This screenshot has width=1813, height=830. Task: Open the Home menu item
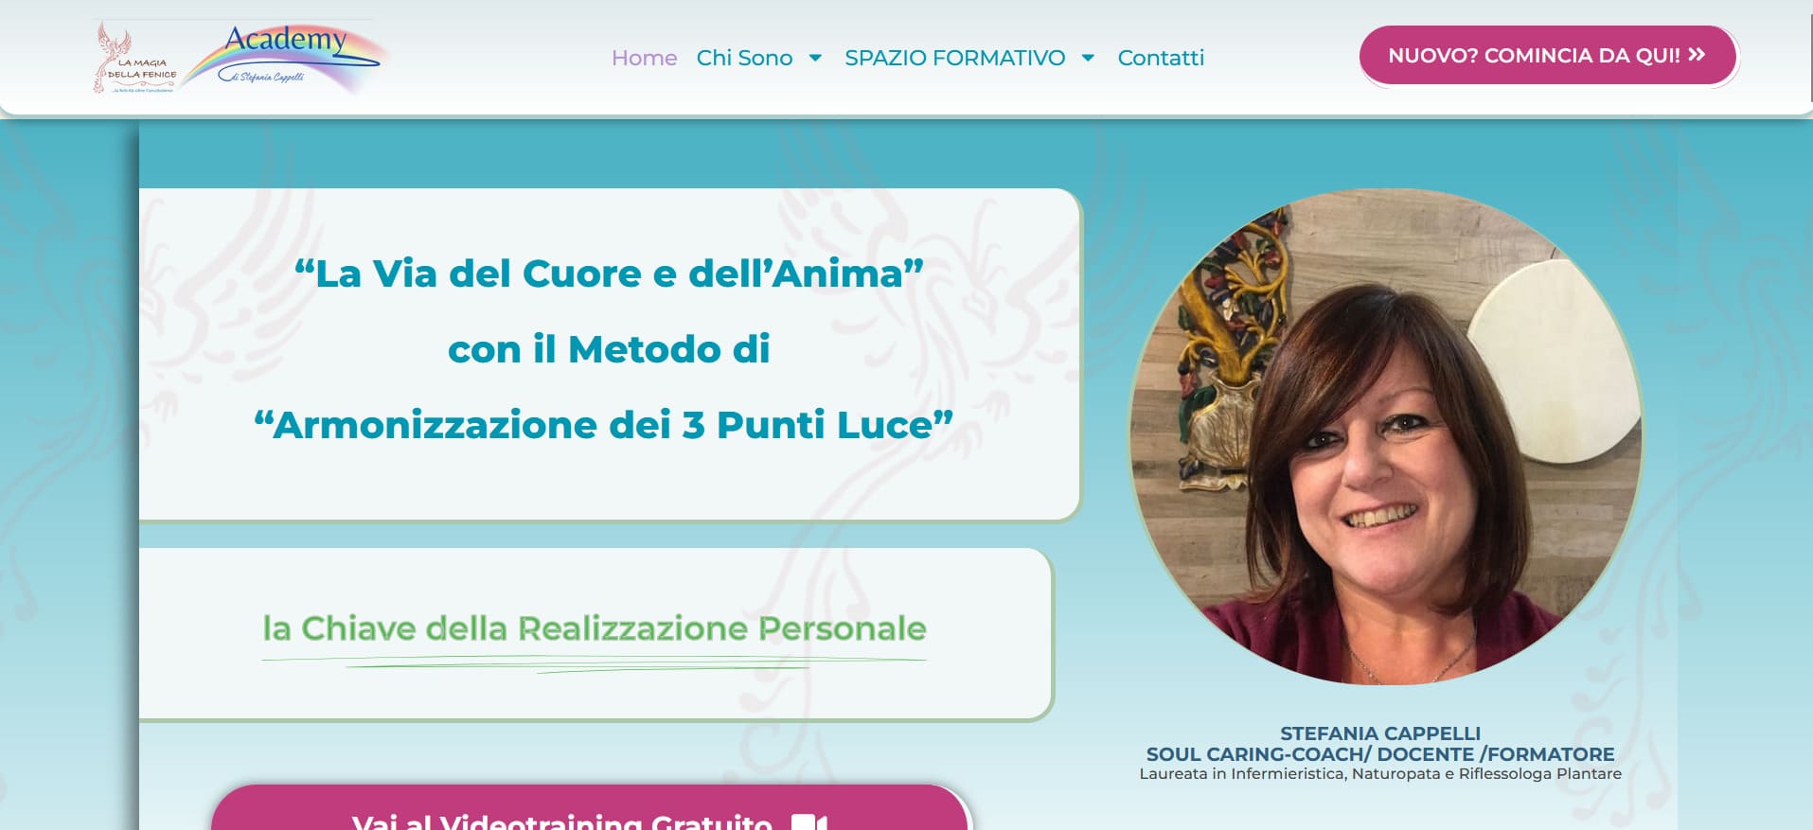(644, 58)
